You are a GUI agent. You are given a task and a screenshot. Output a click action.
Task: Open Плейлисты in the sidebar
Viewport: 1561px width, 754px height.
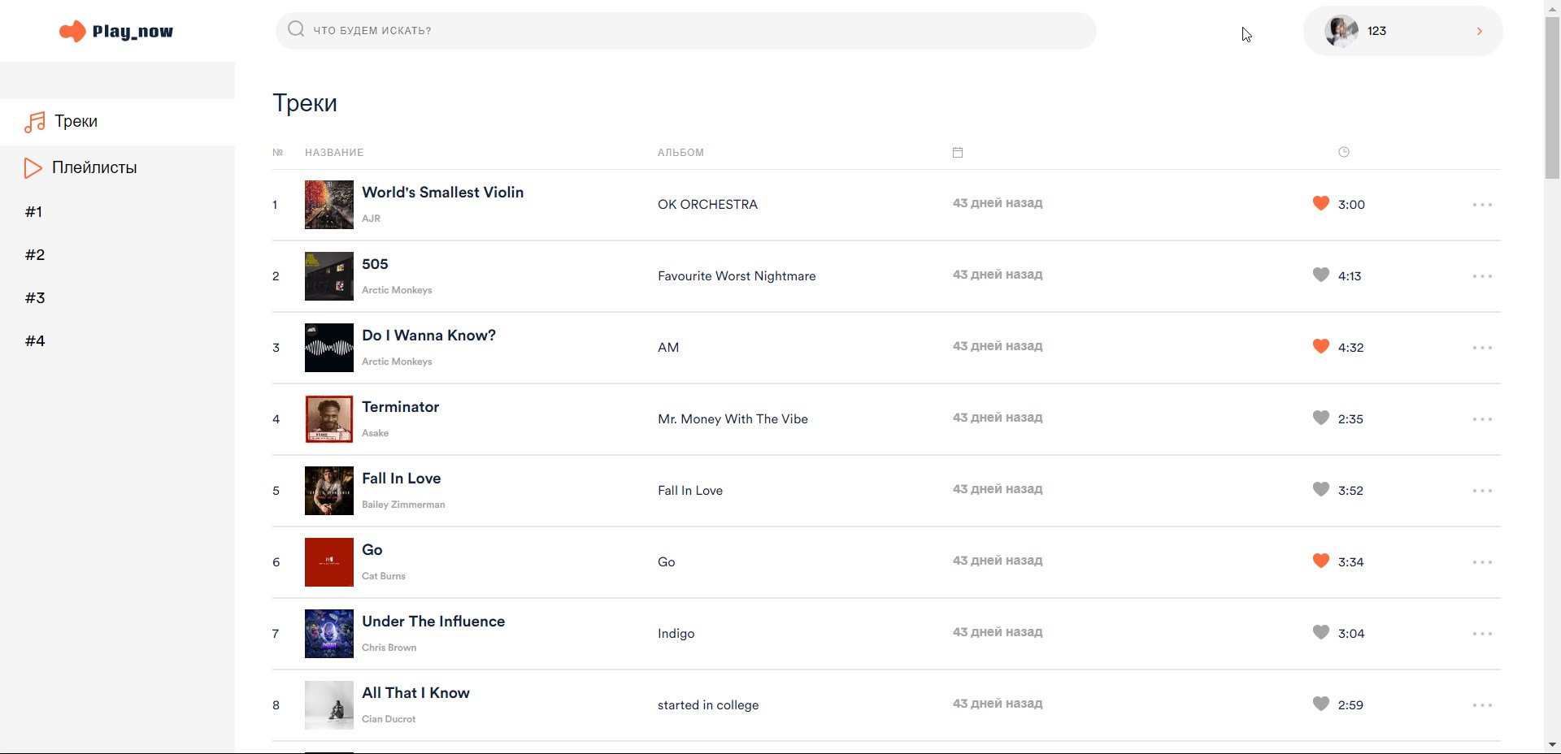pos(93,168)
